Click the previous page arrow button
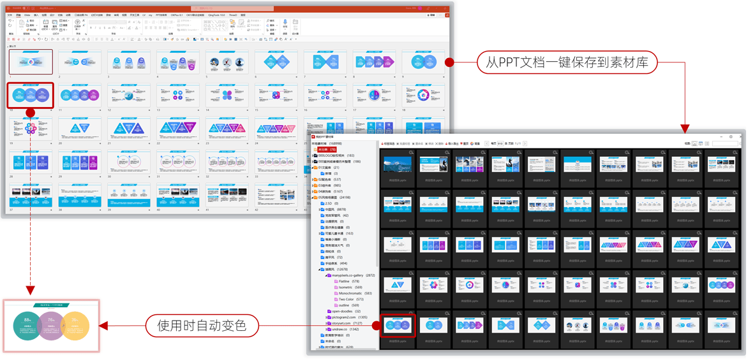The height and width of the screenshot is (364, 748). click(x=487, y=143)
